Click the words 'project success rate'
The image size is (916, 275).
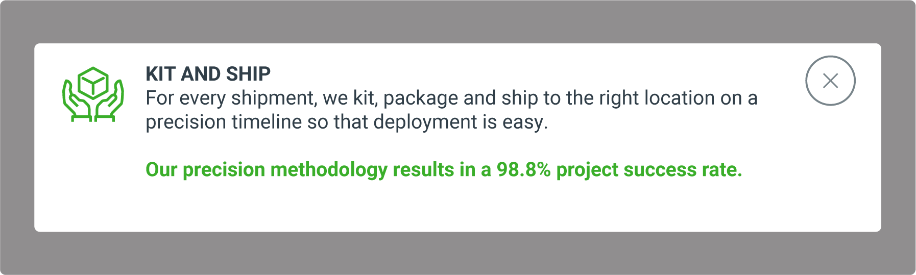point(649,170)
